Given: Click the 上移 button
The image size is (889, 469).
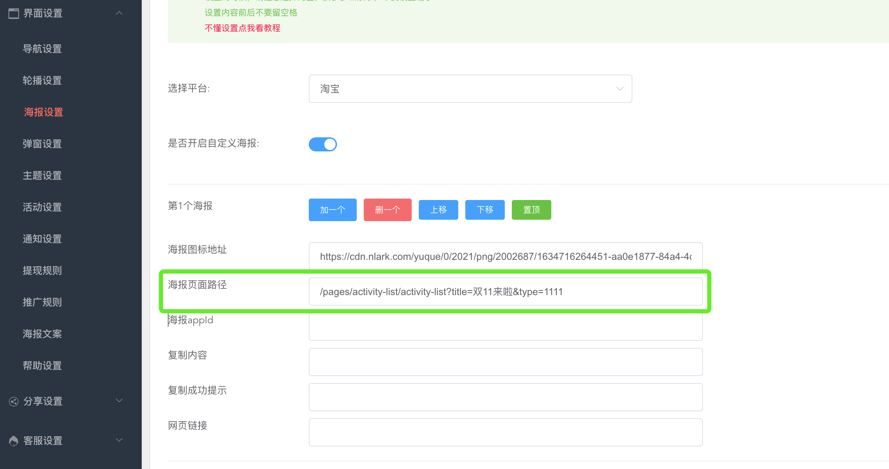Looking at the screenshot, I should pos(438,210).
